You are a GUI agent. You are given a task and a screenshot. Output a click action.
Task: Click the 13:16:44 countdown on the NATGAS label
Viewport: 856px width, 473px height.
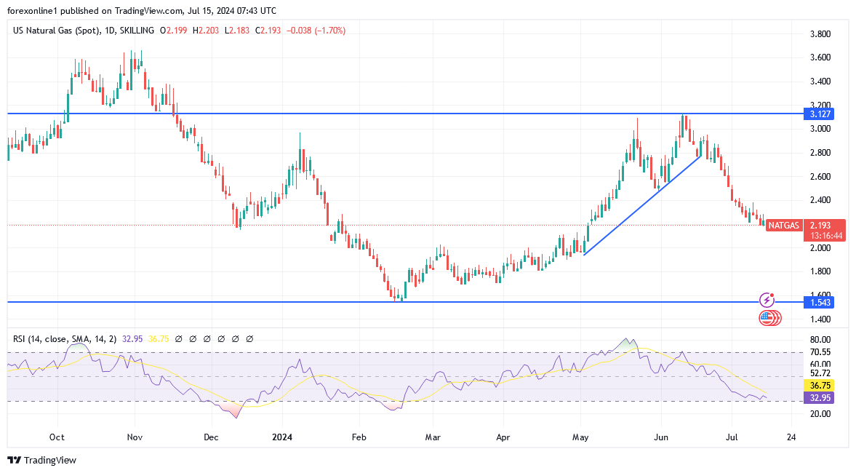(825, 236)
